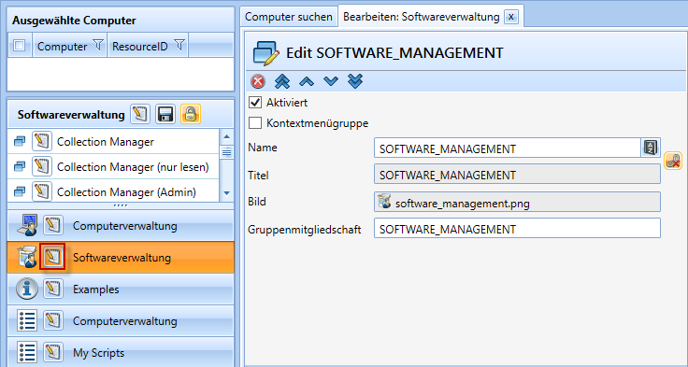Click highlighted edit icon of Softwareverwaltung group
This screenshot has width=688, height=367.
(52, 257)
